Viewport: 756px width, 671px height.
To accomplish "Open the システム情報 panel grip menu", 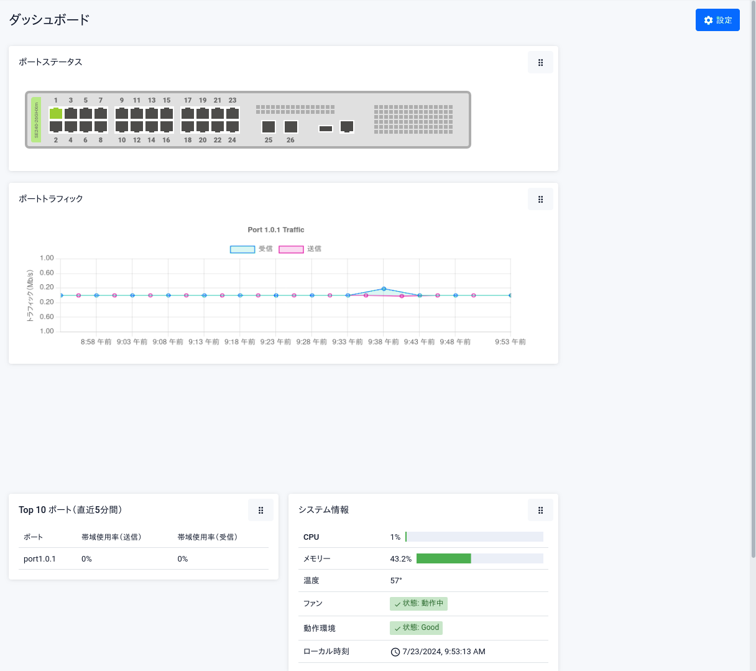I will tap(540, 510).
